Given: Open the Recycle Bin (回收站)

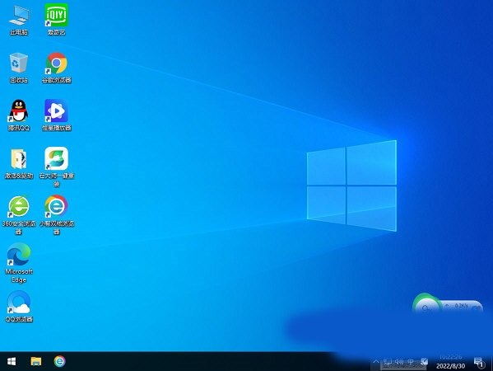Looking at the screenshot, I should (19, 68).
